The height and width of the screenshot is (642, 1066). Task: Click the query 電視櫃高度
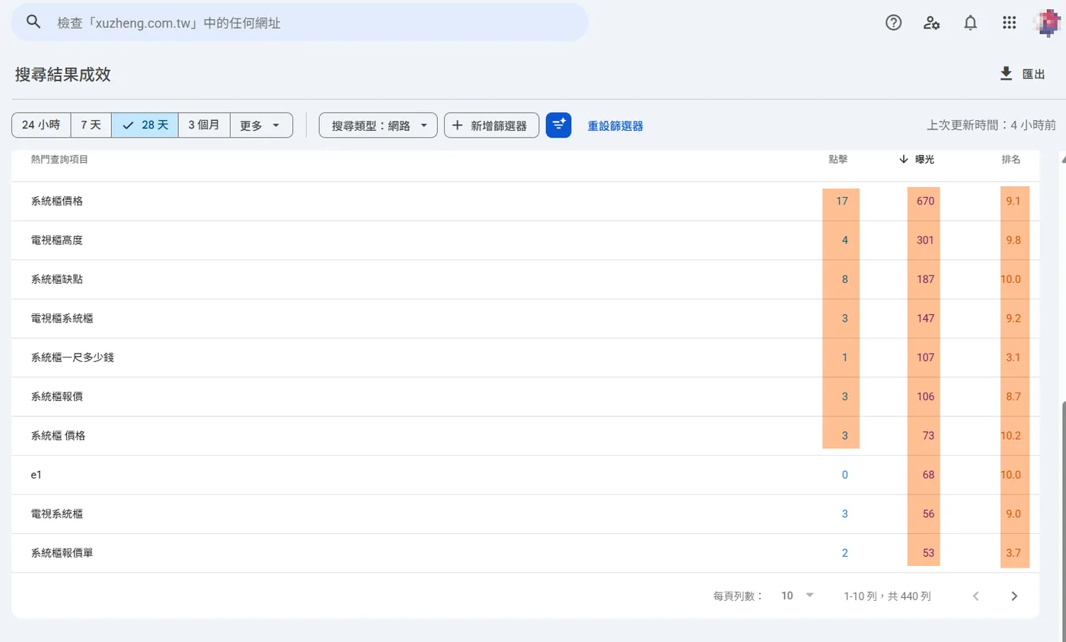point(57,240)
